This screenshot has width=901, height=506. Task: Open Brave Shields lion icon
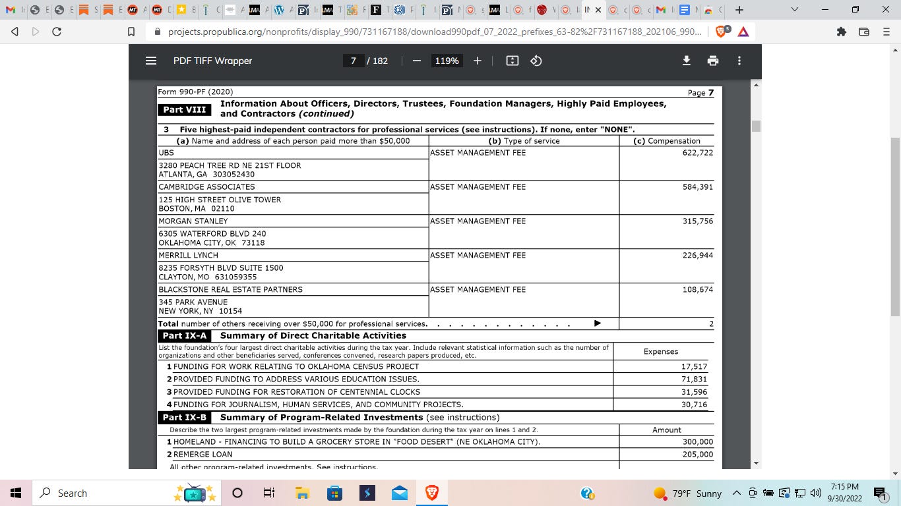point(722,31)
